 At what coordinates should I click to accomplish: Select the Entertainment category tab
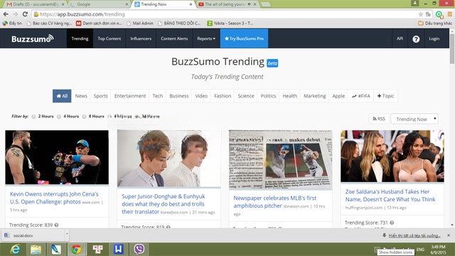130,96
